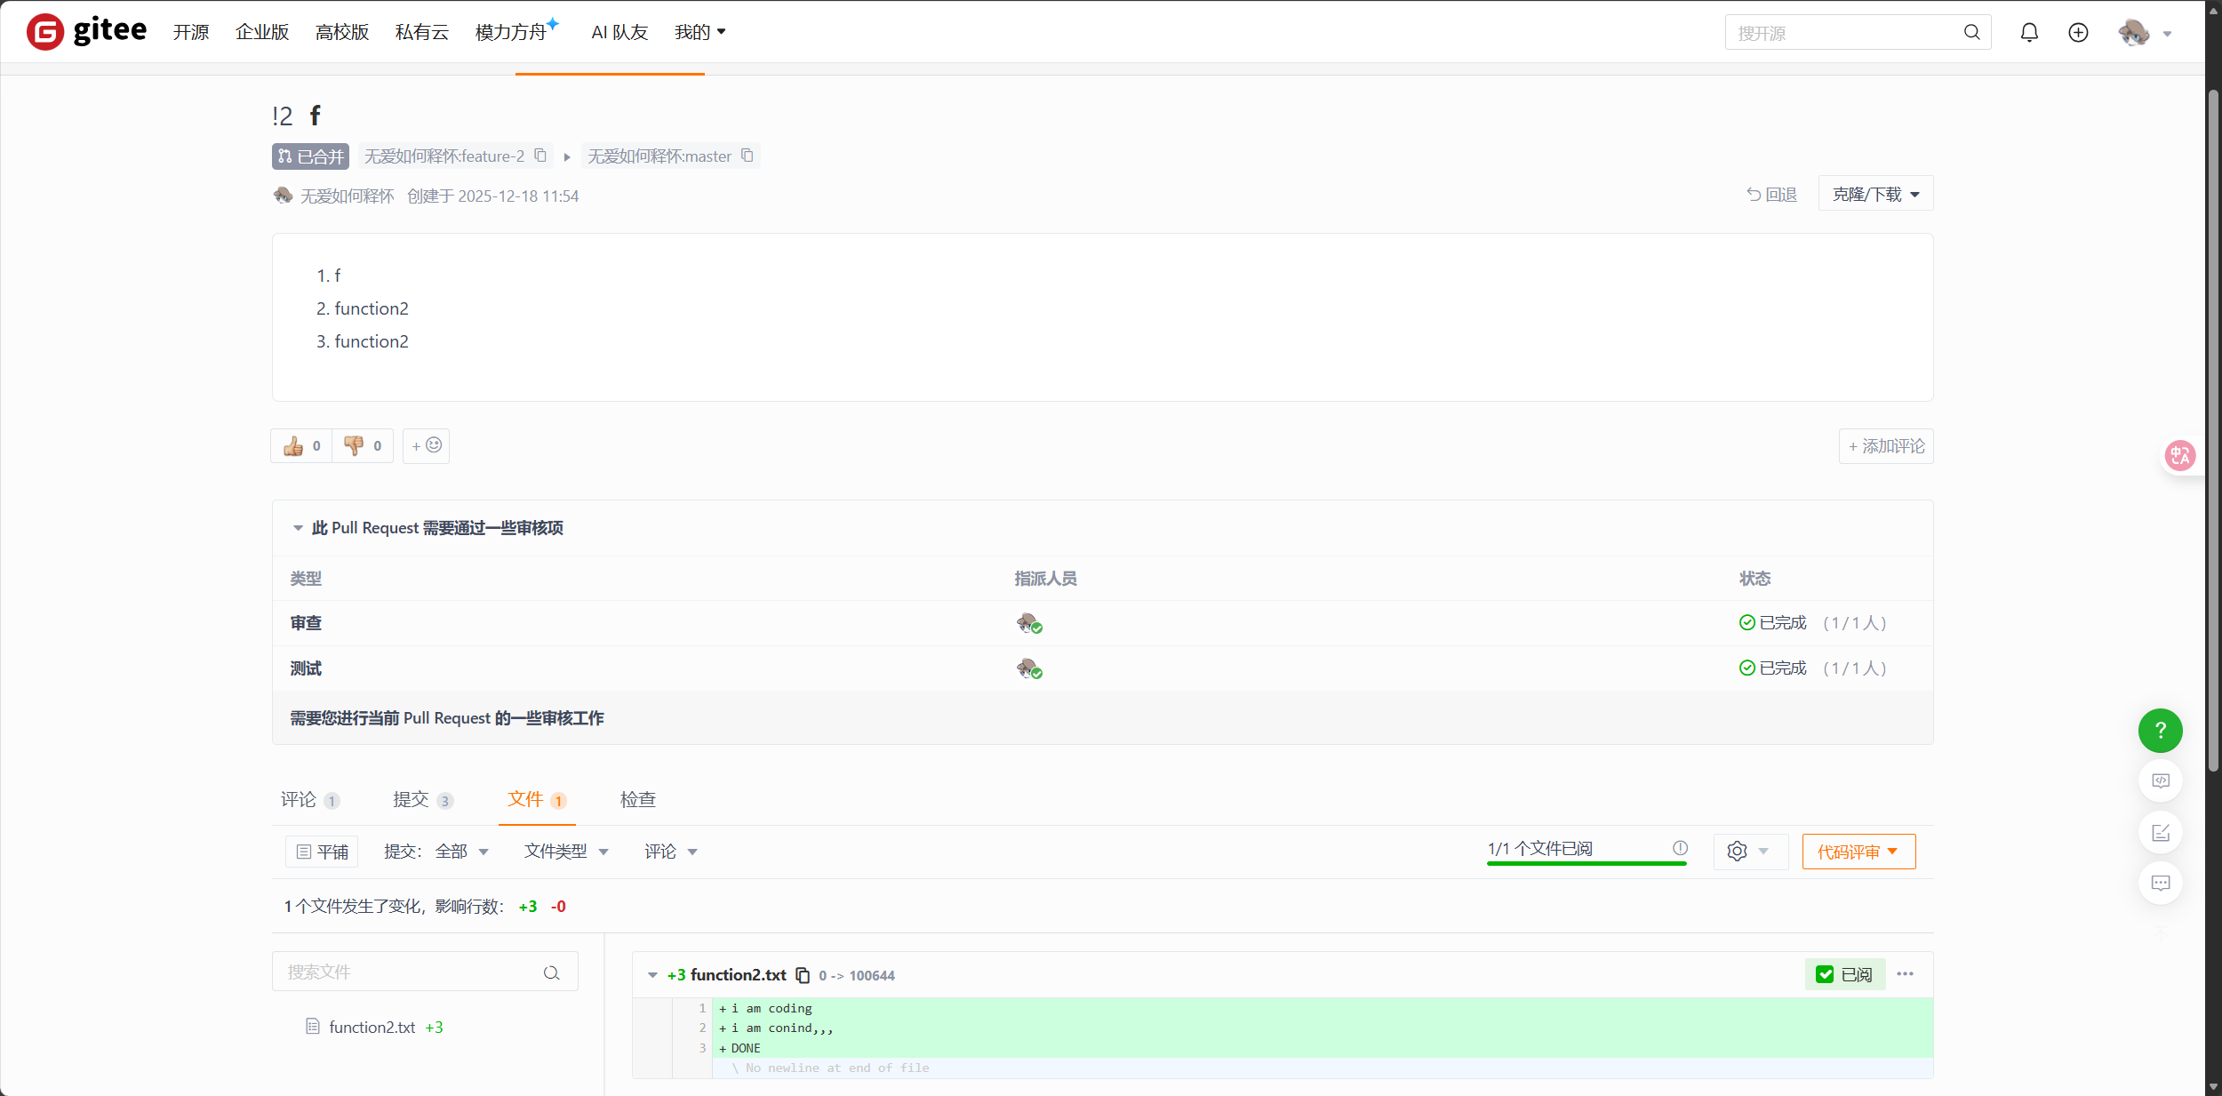Click the 回退 revert link
Image resolution: width=2222 pixels, height=1096 pixels.
tap(1771, 194)
